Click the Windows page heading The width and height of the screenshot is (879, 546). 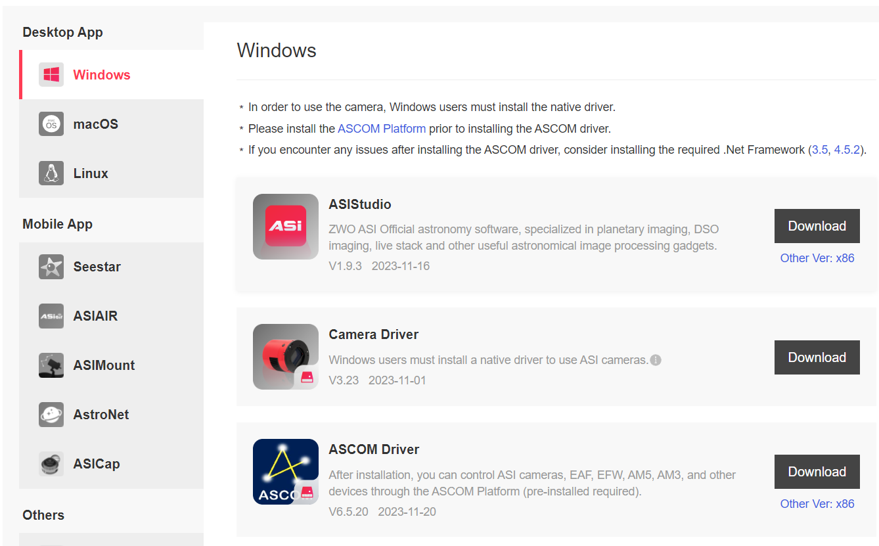coord(277,51)
